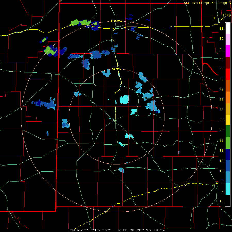The width and height of the screenshot is (232, 232).
Task: Click the 66 value on the scale
Action: (x=221, y=28)
